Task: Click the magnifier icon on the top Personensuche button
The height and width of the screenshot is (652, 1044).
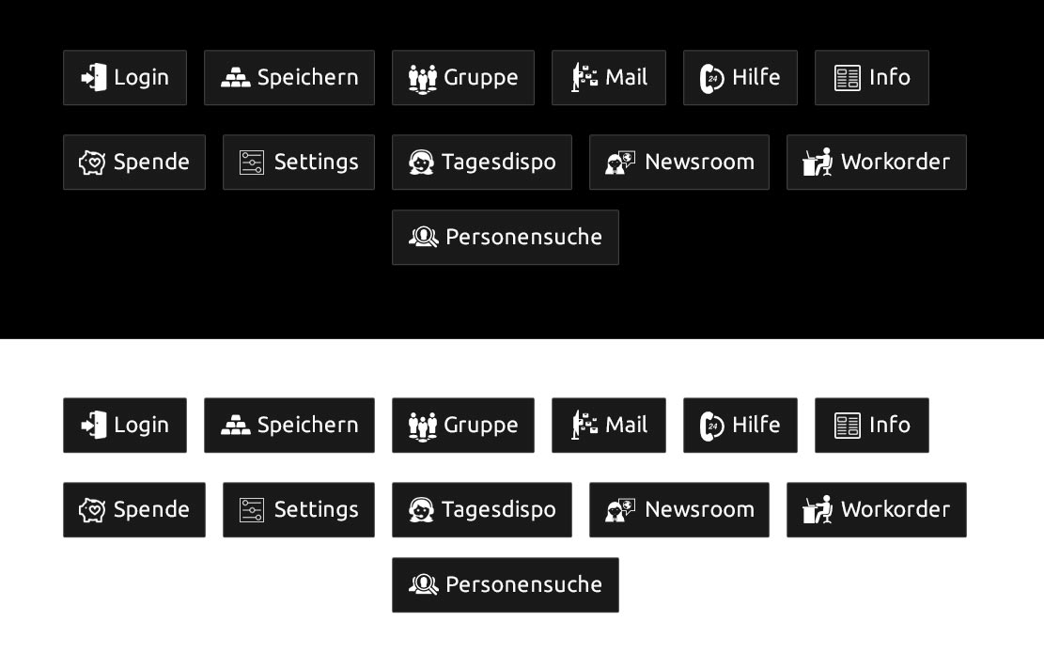Action: pos(424,237)
